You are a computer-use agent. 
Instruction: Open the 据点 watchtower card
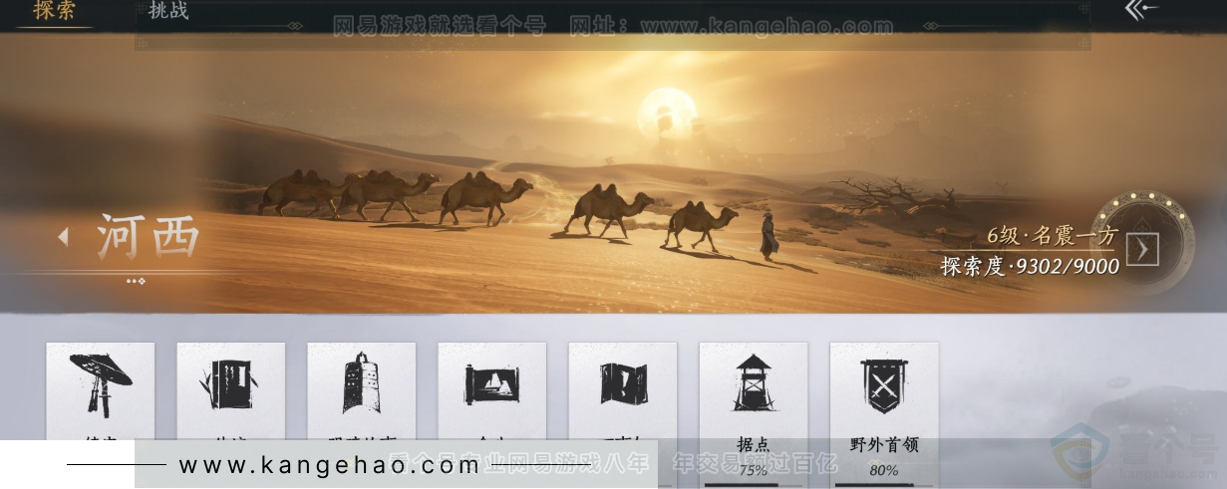click(x=754, y=414)
